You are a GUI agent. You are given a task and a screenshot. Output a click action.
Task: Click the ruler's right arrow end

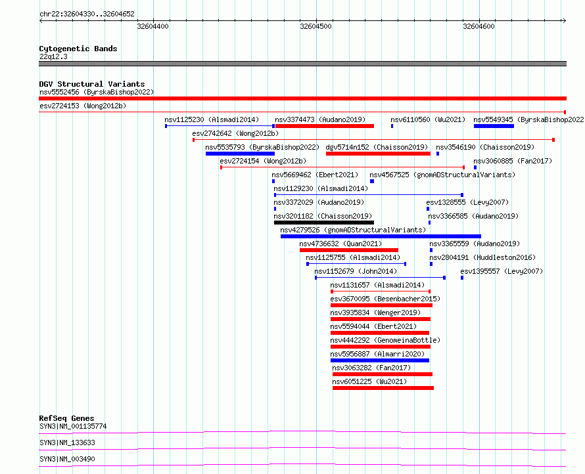tap(565, 21)
